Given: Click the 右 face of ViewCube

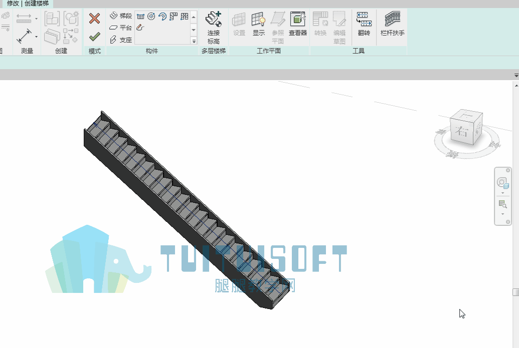Looking at the screenshot, I should [462, 131].
